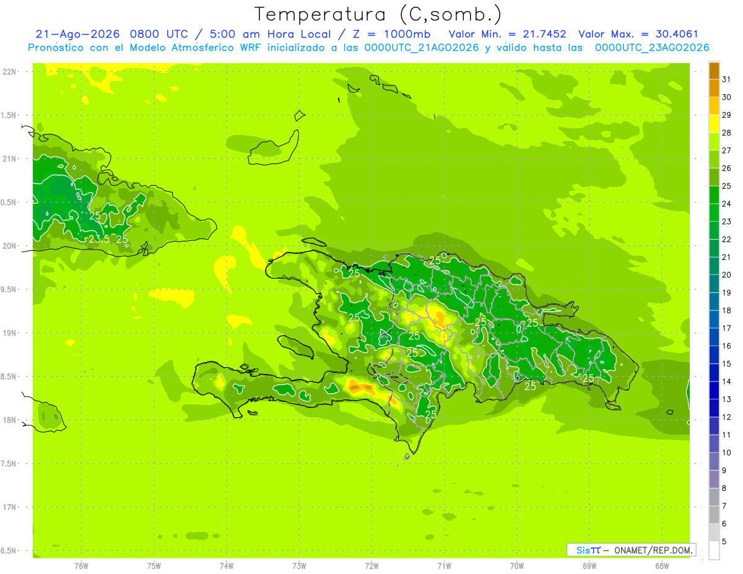Screen dimensions: 743x574
Task: Select 'Valor Max. = 30.4061' text
Action: click(x=638, y=34)
